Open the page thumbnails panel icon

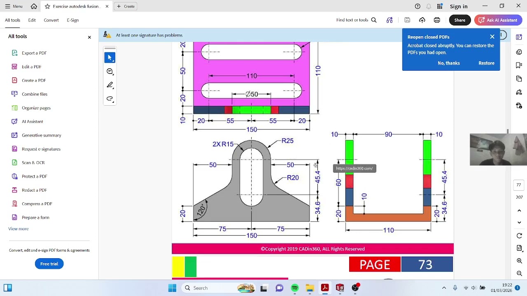[519, 79]
